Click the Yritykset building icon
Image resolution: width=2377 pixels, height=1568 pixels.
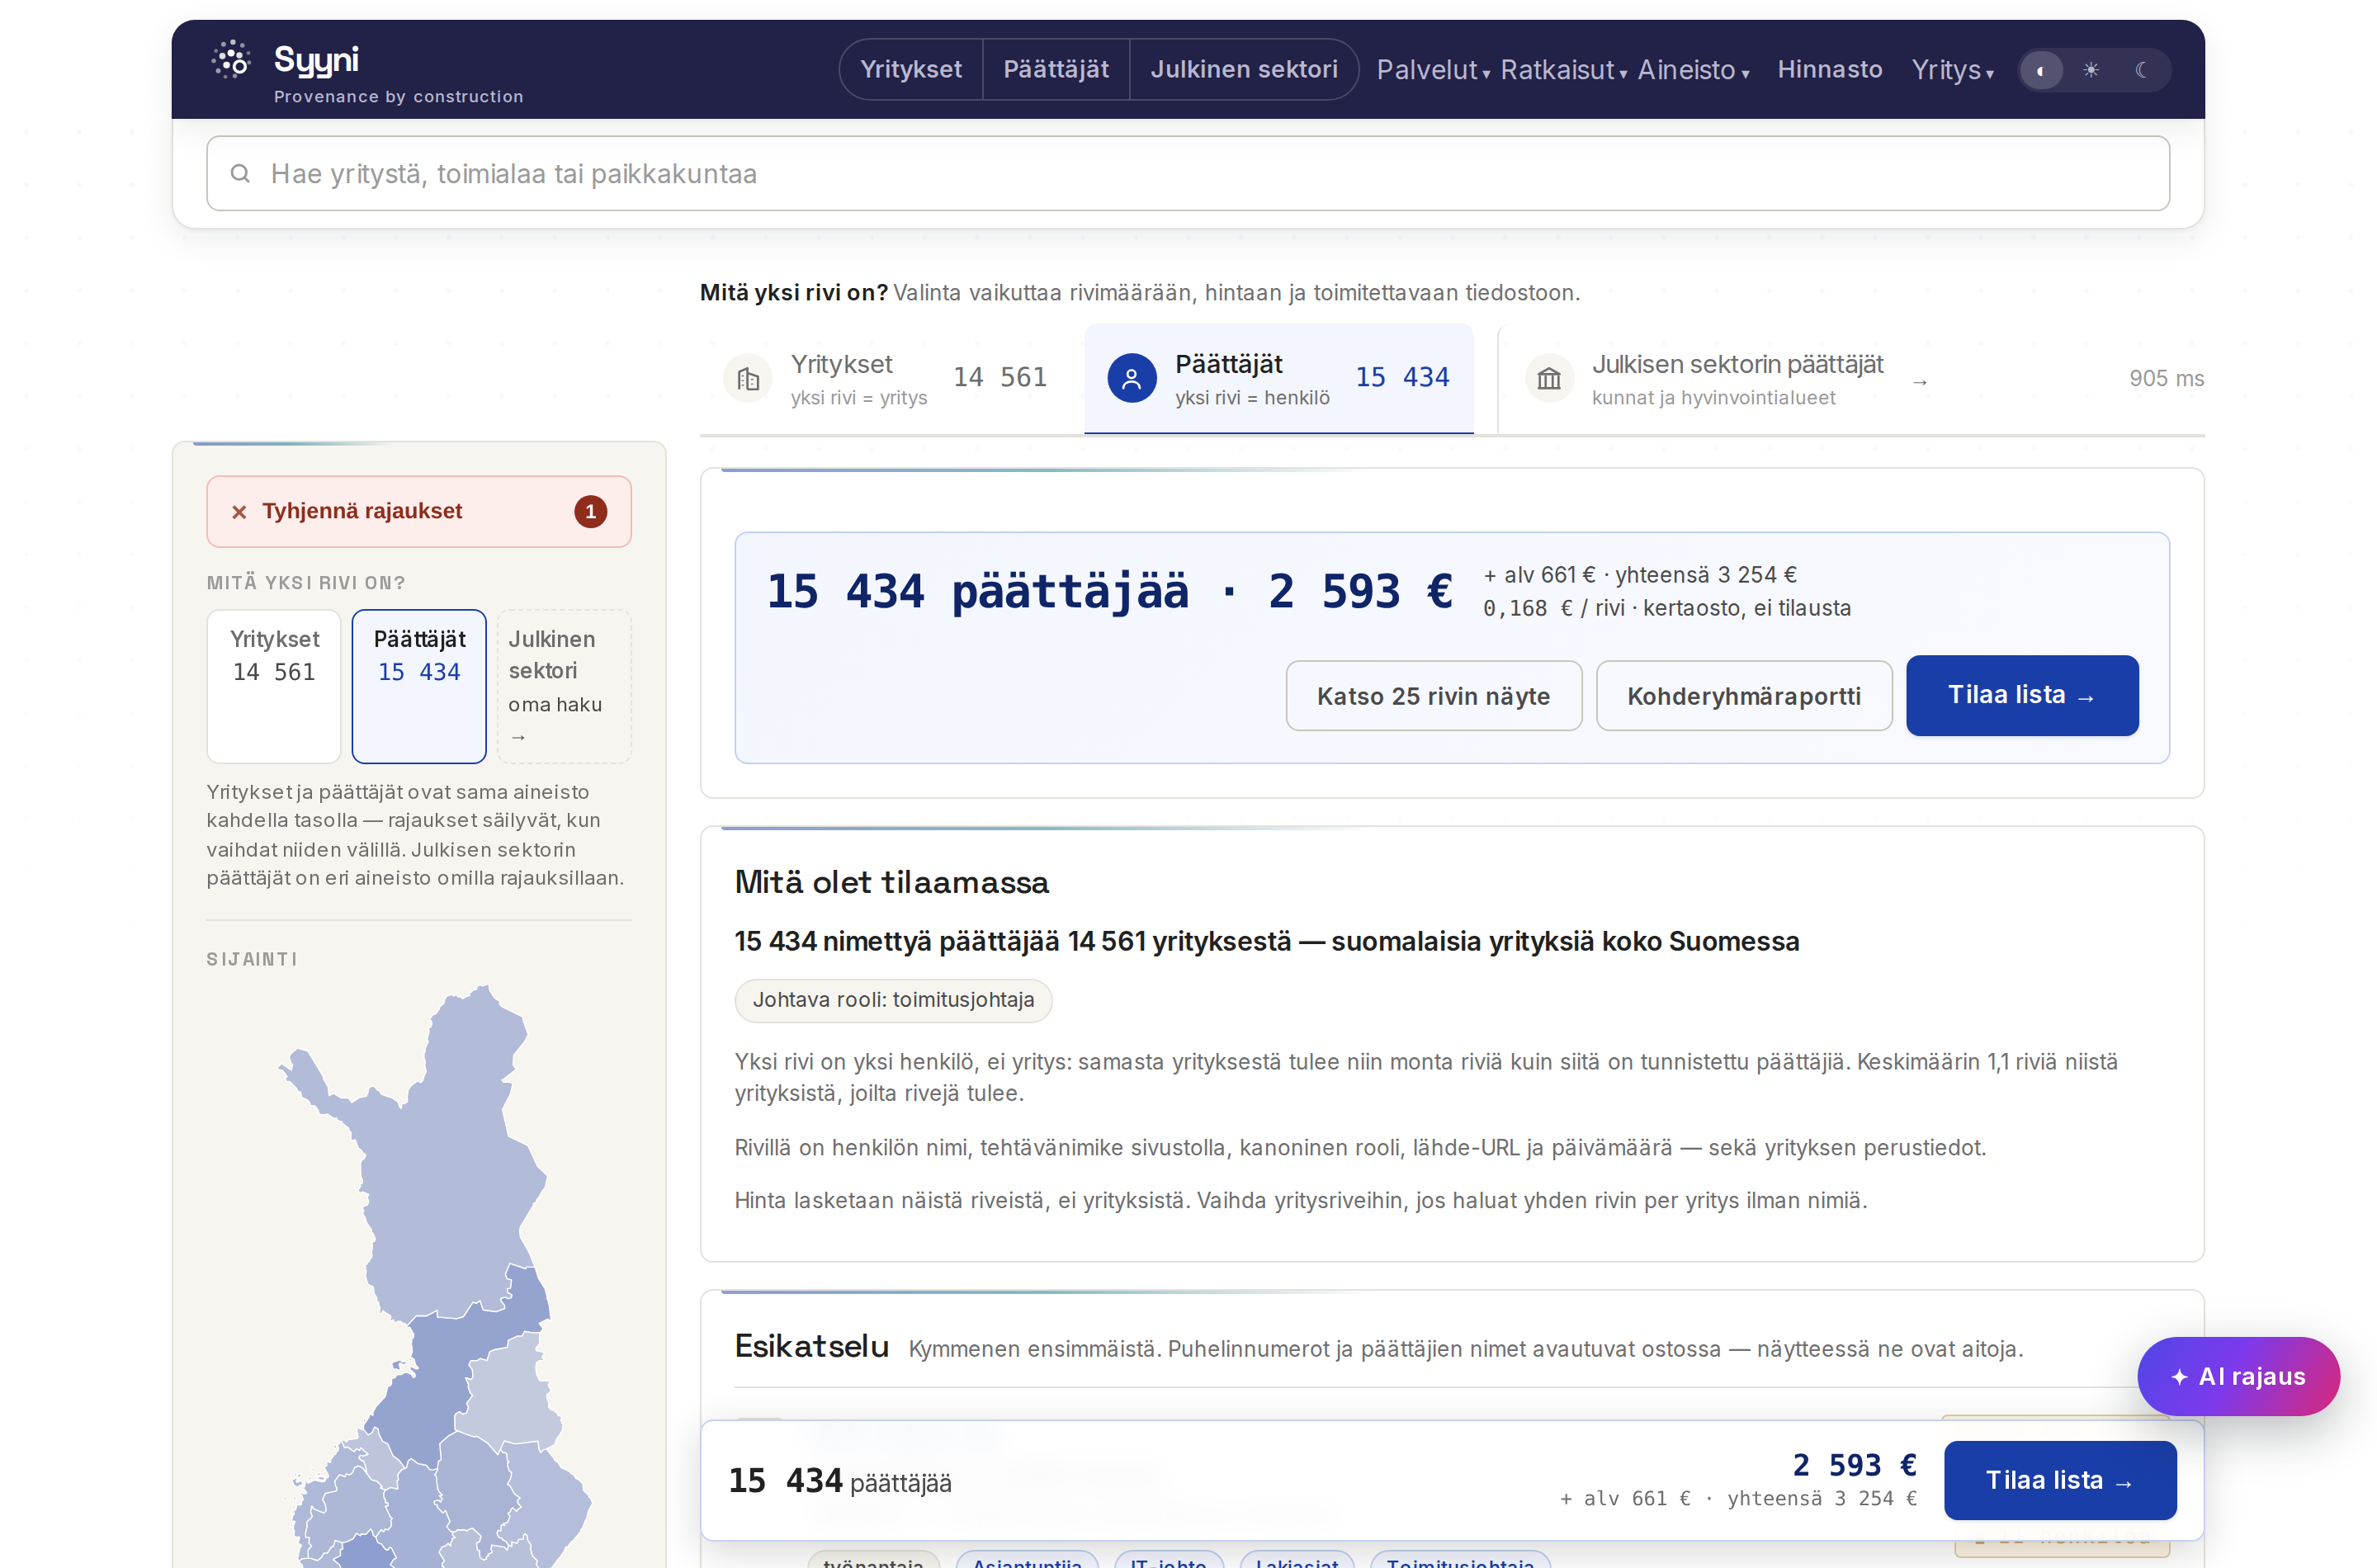(747, 379)
